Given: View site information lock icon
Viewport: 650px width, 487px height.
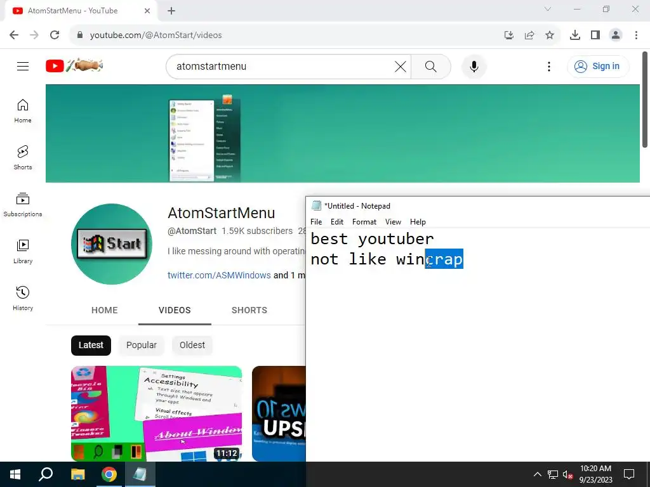Looking at the screenshot, I should 80,35.
